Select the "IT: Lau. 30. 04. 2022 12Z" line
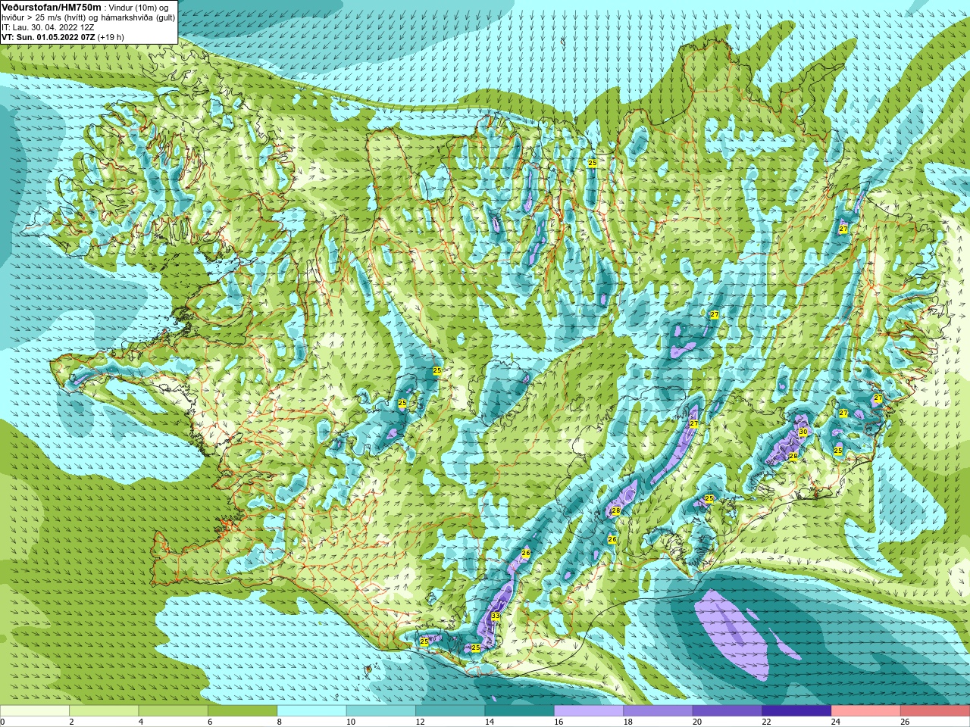 (48, 27)
